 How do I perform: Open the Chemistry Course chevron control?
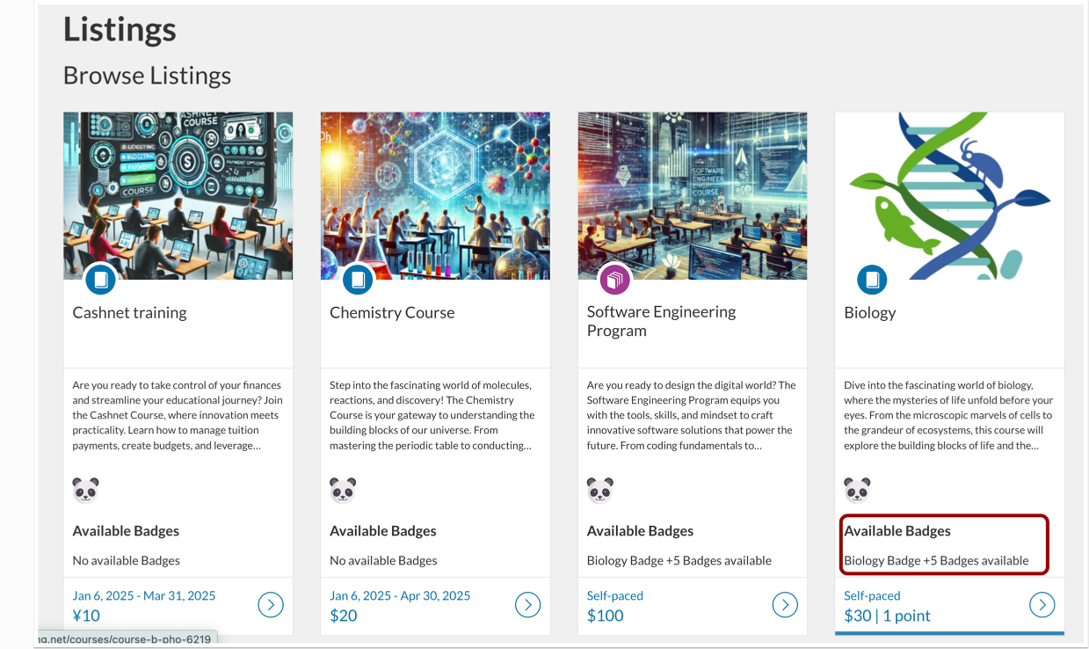[x=527, y=604]
